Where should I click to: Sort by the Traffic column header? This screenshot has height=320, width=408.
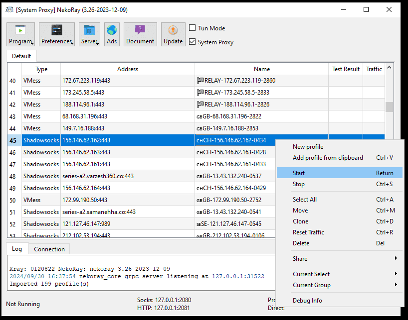pyautogui.click(x=374, y=69)
